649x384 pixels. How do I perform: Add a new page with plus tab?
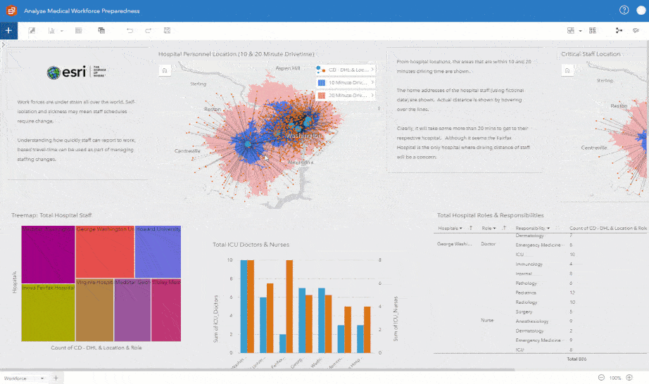coord(56,378)
